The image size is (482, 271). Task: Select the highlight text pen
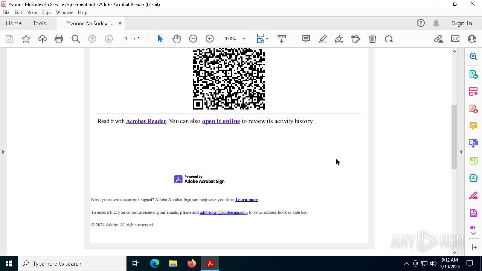[323, 39]
